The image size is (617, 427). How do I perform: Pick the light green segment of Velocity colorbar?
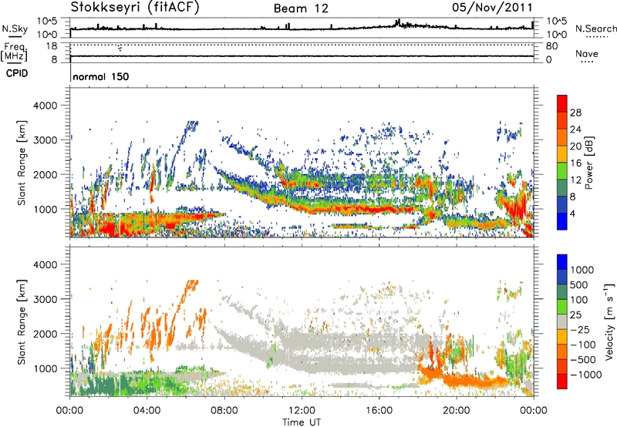pos(562,308)
